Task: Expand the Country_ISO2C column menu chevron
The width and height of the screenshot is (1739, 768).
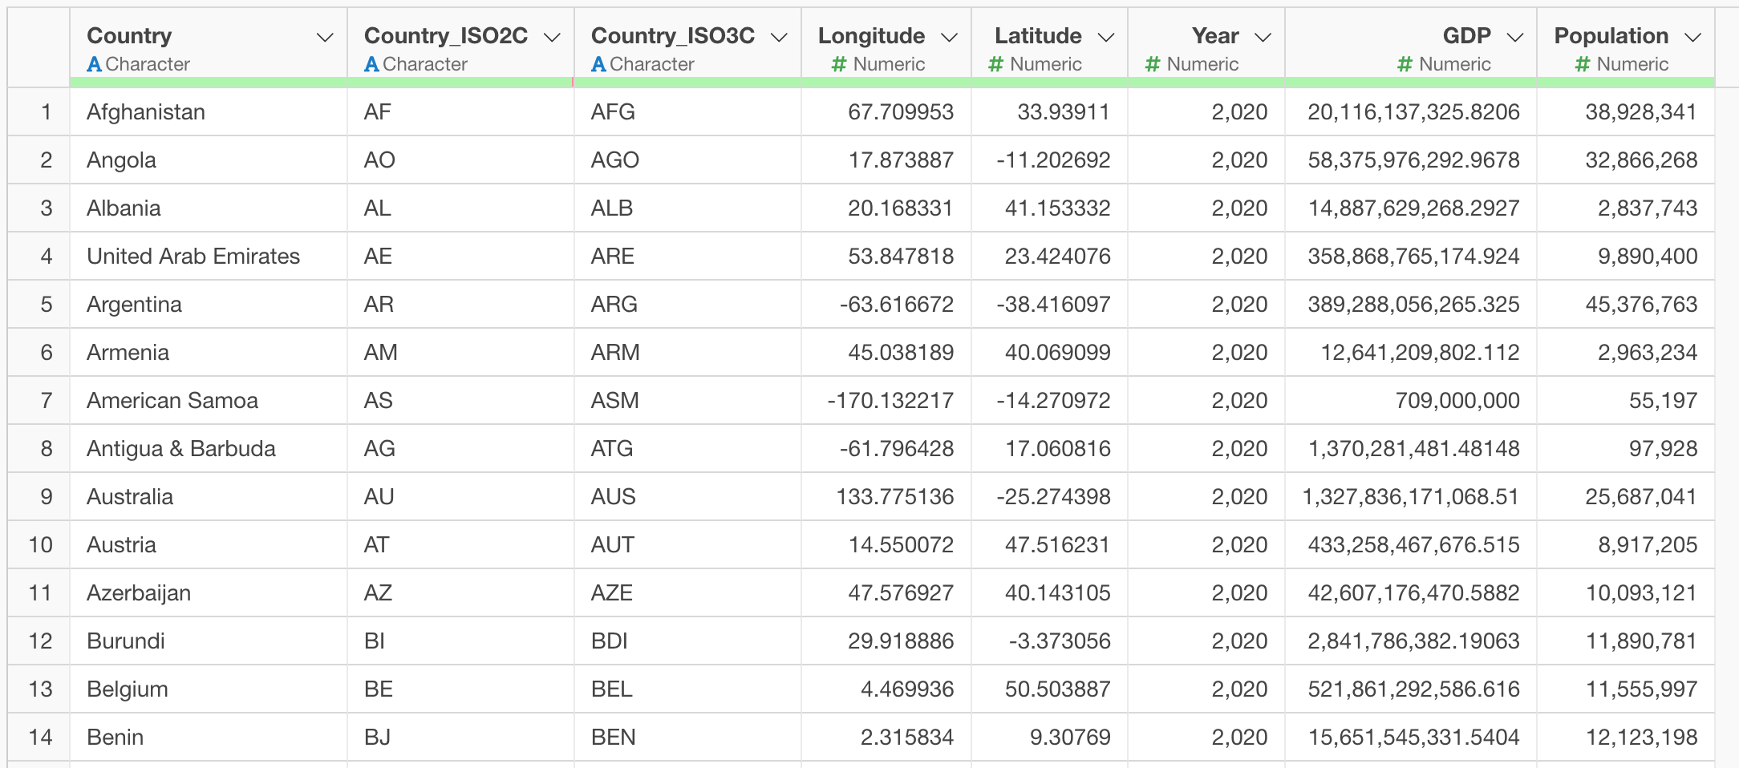Action: point(552,38)
